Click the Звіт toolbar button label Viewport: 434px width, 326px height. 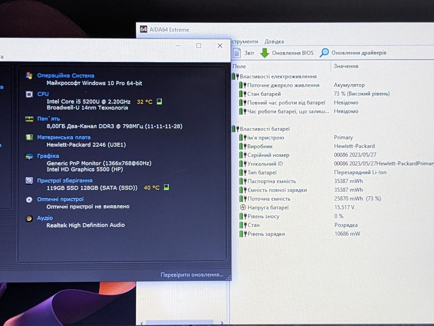[249, 53]
